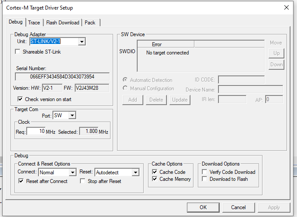The image size is (297, 217).
Task: Switch to the Debug tab
Action: (16, 22)
